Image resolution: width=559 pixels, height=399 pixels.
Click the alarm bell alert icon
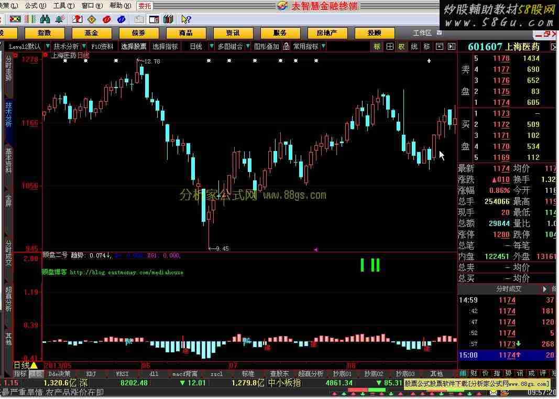(60, 19)
